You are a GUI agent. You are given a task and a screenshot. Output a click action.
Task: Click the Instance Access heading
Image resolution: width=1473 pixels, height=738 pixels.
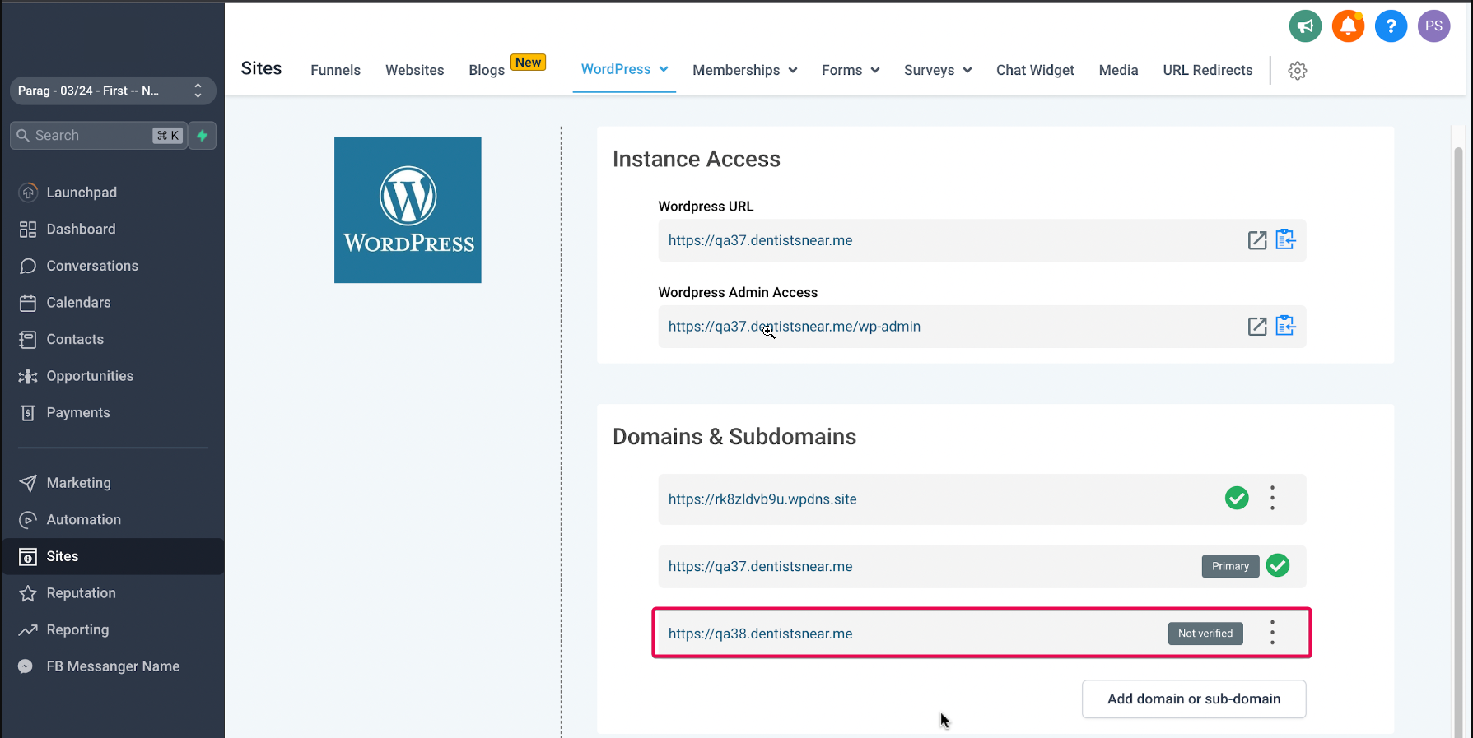click(696, 159)
